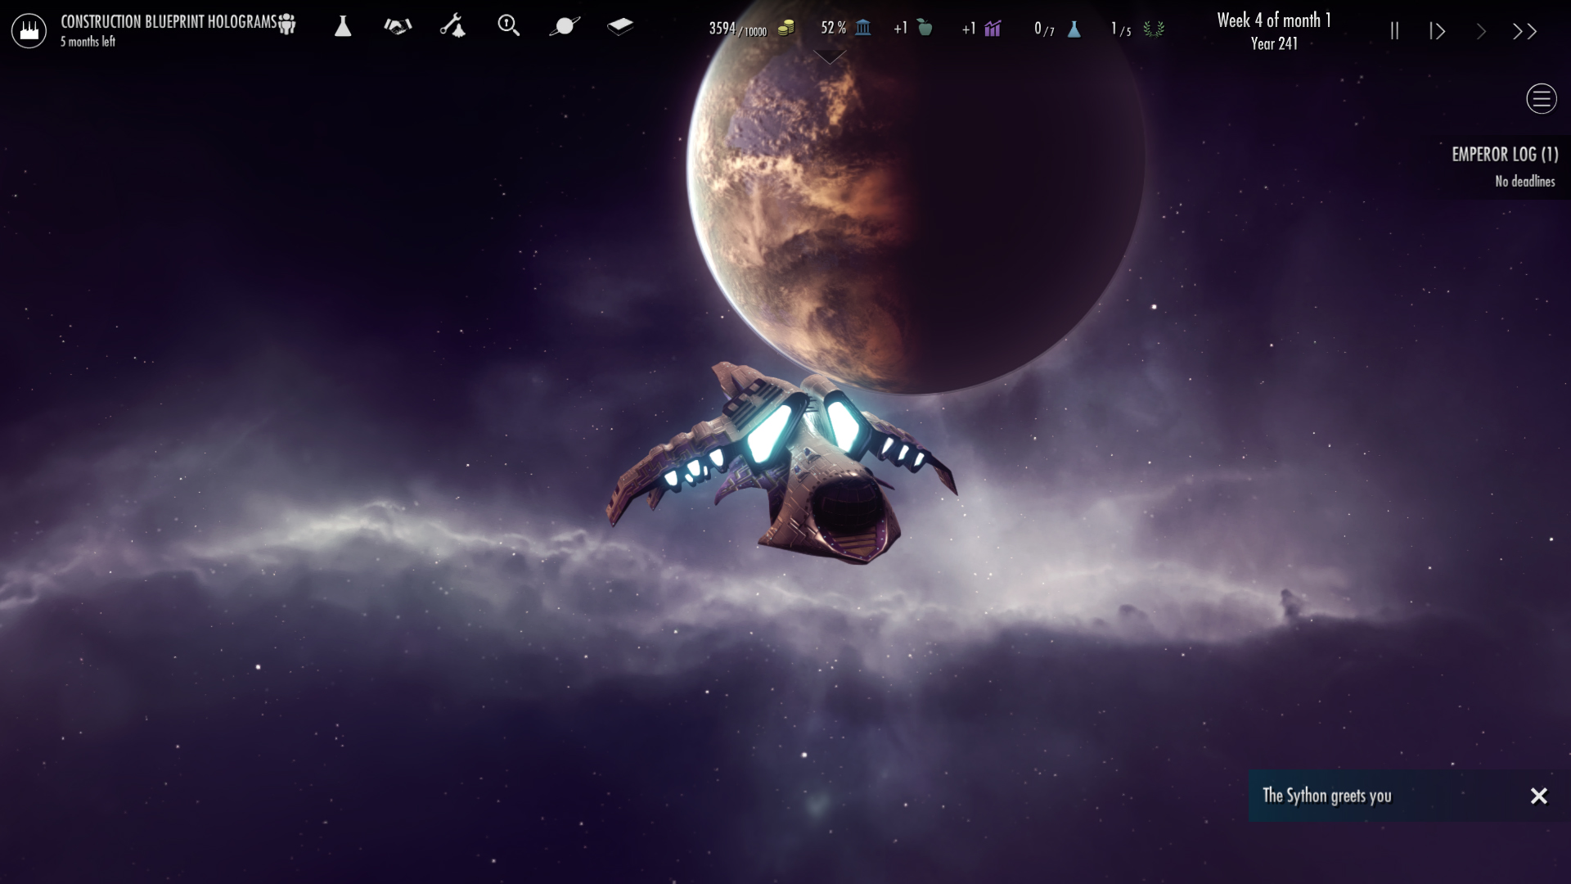Screen dimensions: 1571x884
Task: Open the inspection magnifier tool
Action: [x=509, y=27]
